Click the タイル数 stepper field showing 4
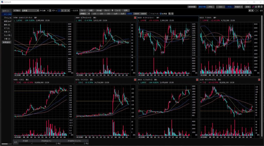The width and height of the screenshot is (264, 146). pos(48,11)
